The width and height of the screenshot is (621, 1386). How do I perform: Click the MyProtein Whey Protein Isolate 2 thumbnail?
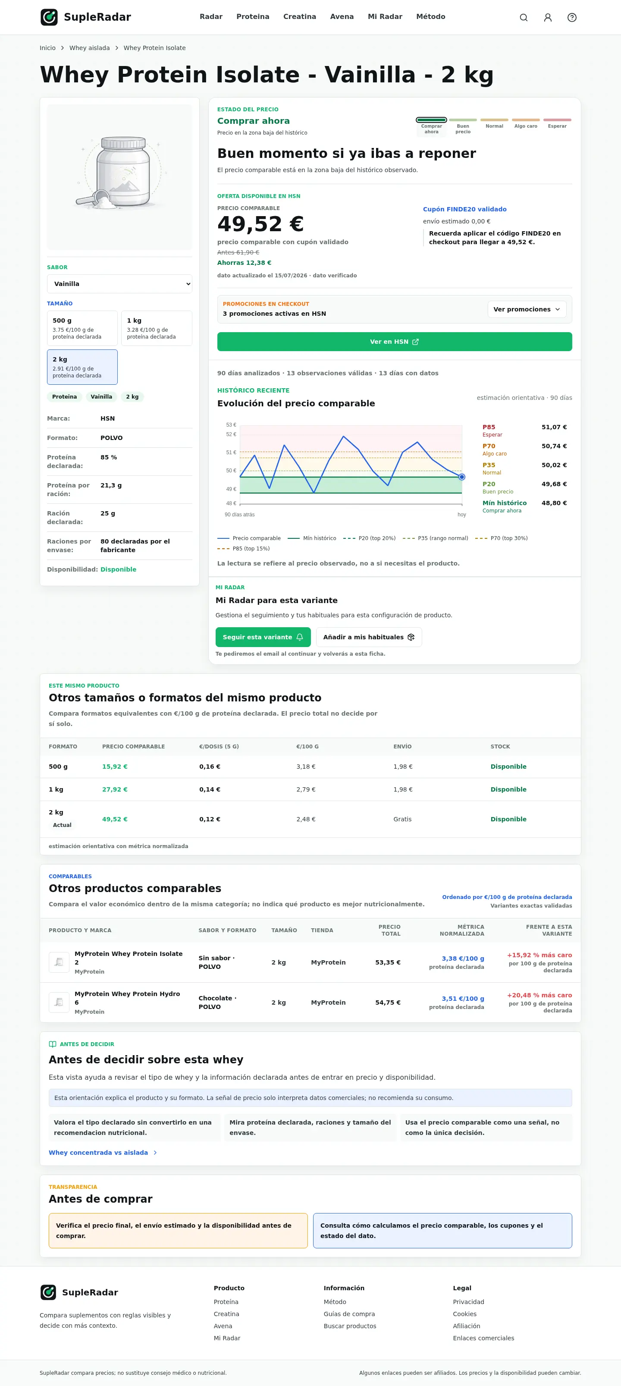(x=59, y=962)
